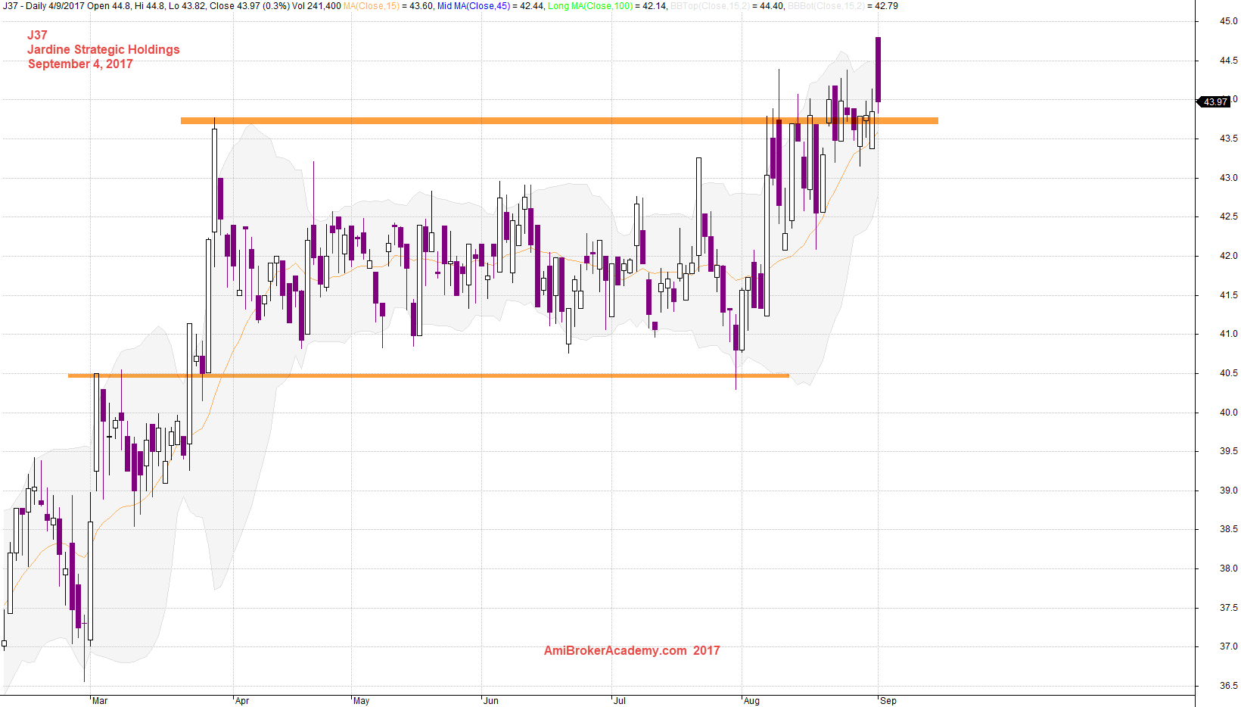Viewport: 1241px width, 707px height.
Task: Select the Mar label on the time axis
Action: point(100,701)
